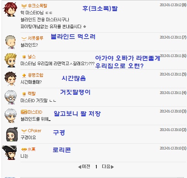Click the rank icon before CPoker
The image size is (187, 178).
click(24, 131)
